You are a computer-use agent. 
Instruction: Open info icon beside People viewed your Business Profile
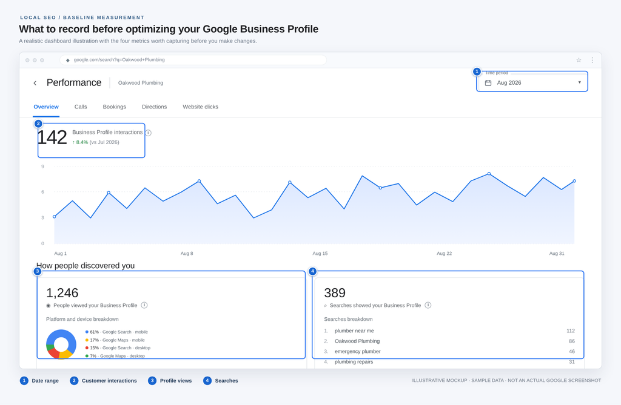pyautogui.click(x=144, y=305)
